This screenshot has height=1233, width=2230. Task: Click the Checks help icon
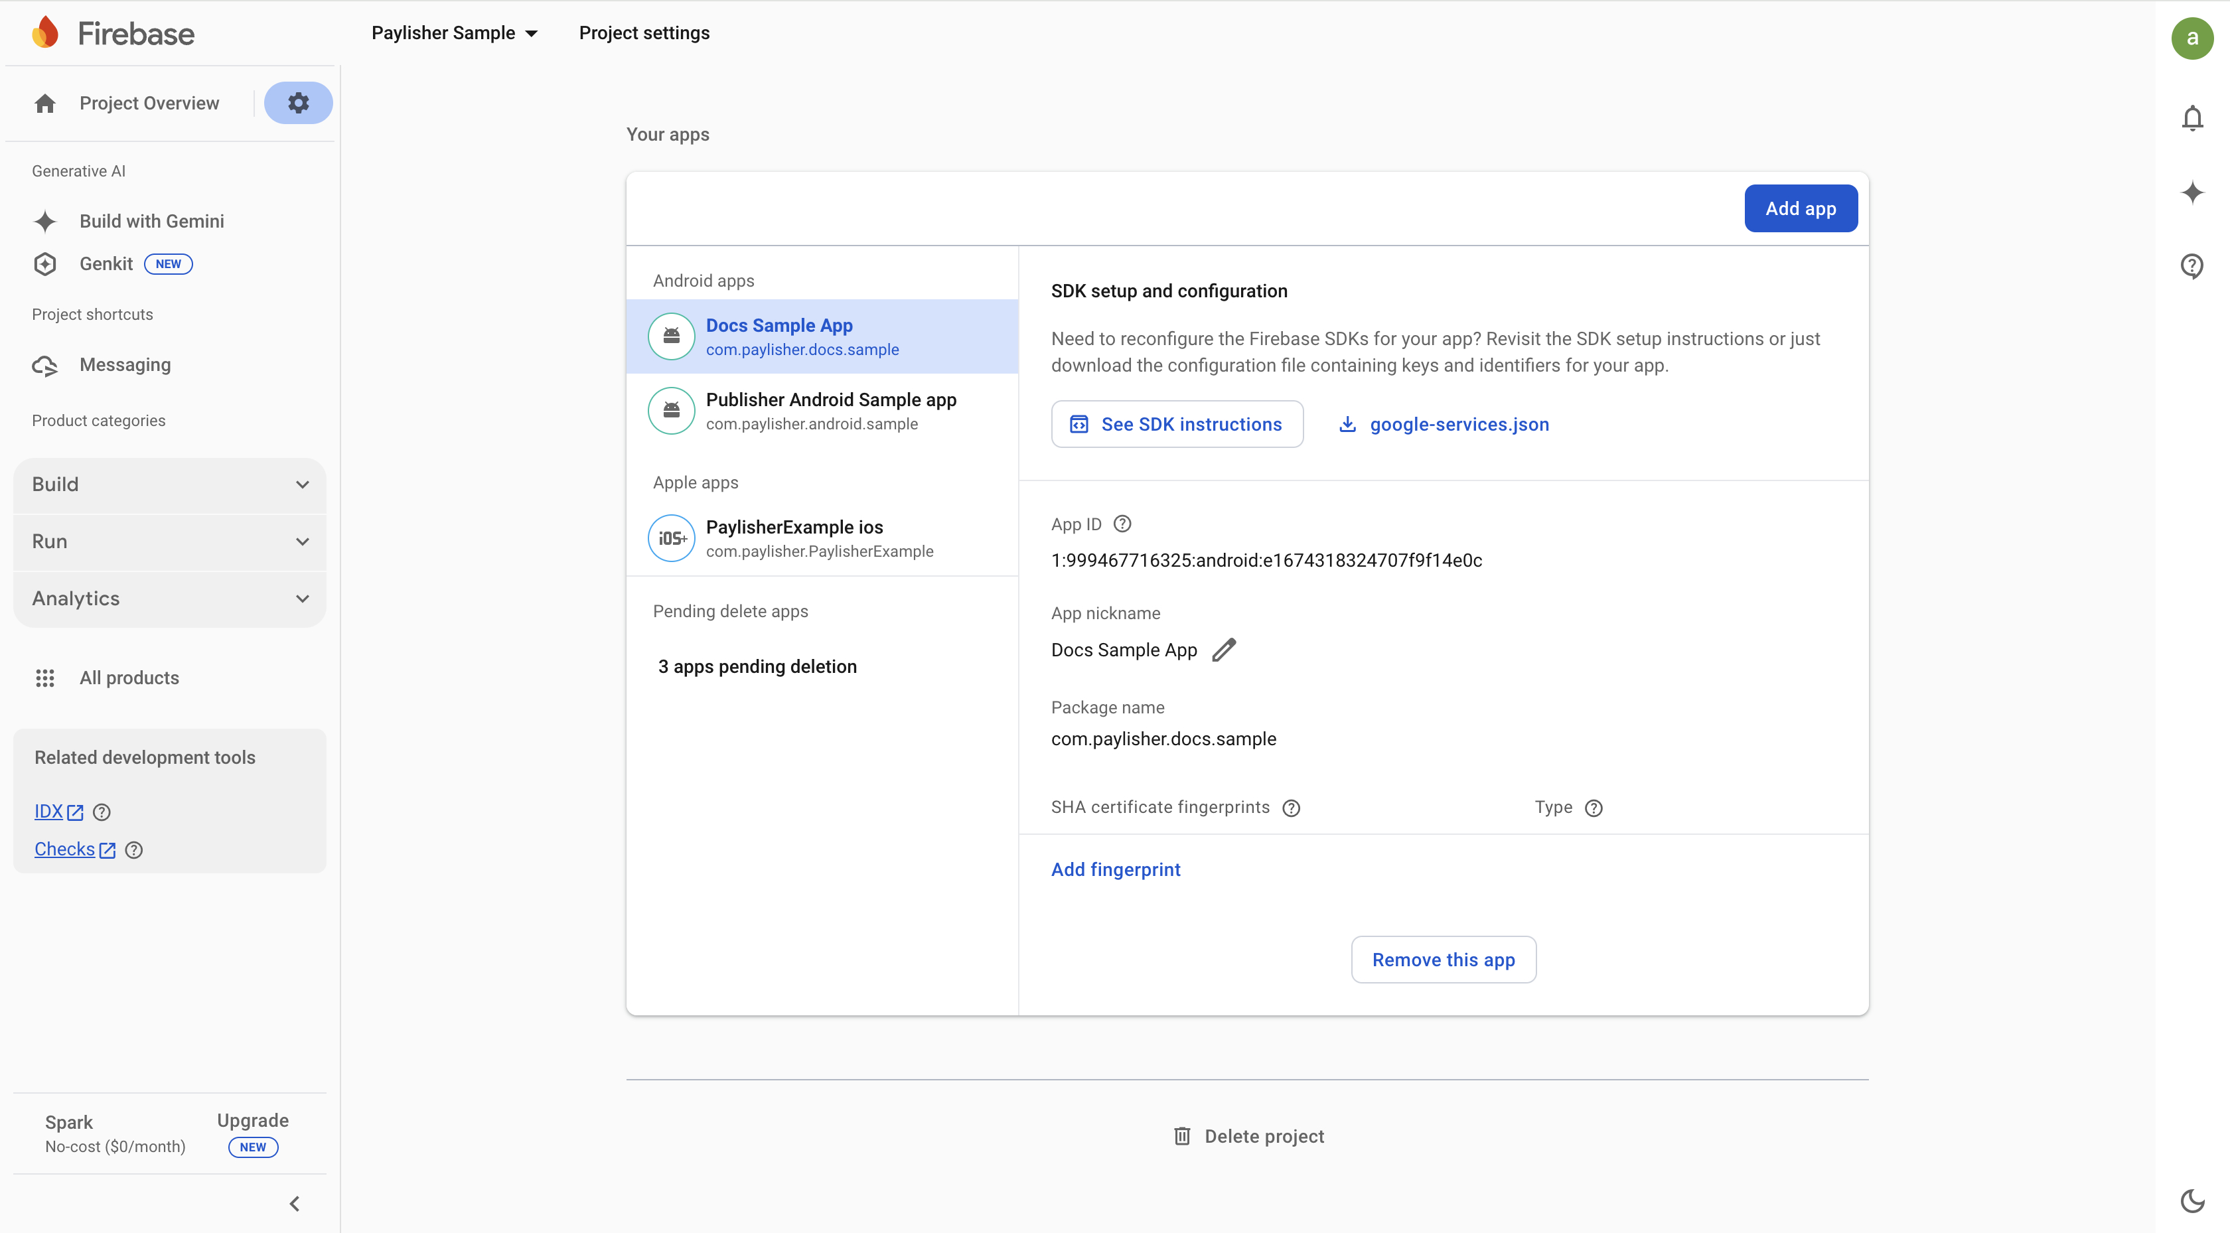coord(133,850)
